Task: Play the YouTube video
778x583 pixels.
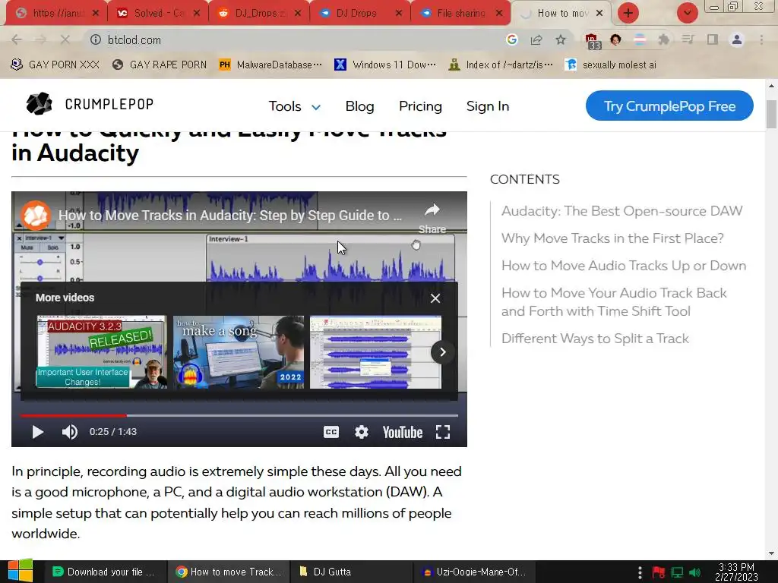Action: point(38,432)
